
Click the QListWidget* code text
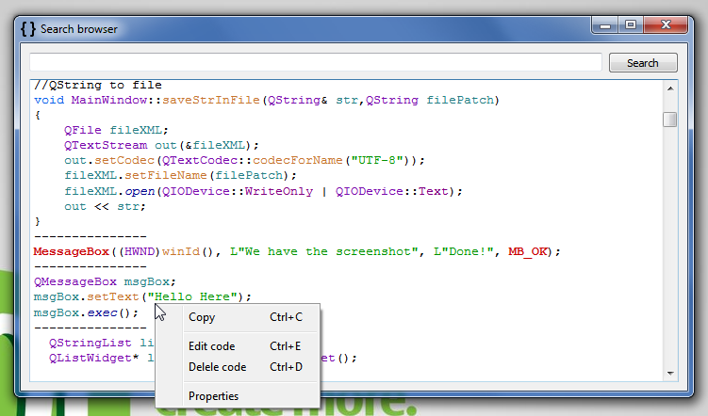click(x=93, y=358)
